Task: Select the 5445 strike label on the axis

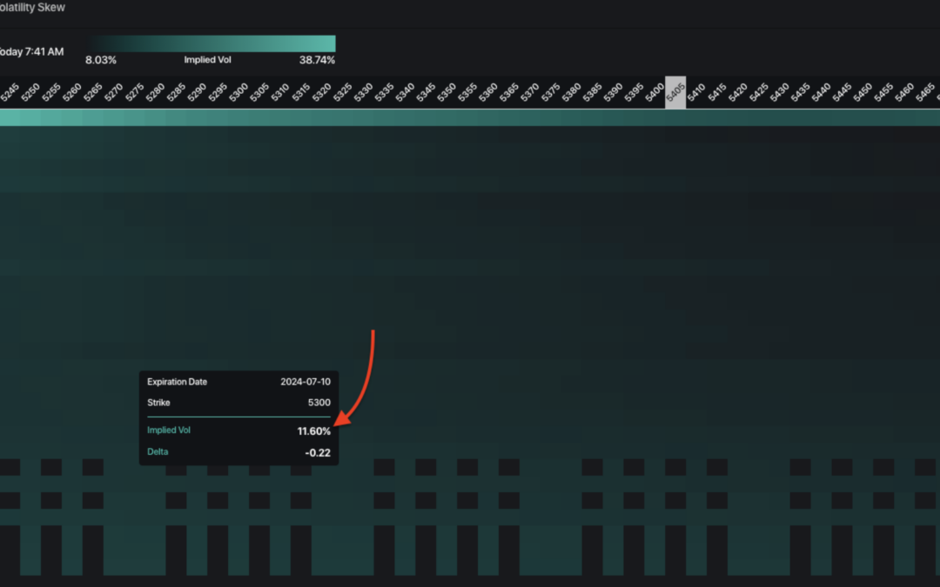Action: (842, 92)
